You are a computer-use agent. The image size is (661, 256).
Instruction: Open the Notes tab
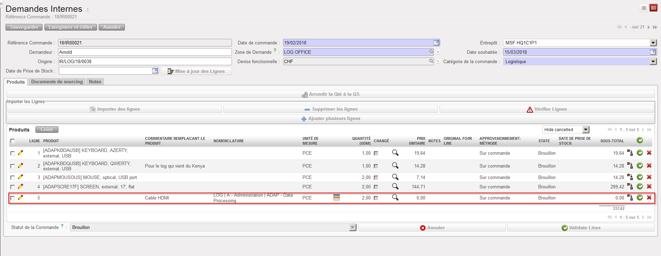tap(95, 82)
